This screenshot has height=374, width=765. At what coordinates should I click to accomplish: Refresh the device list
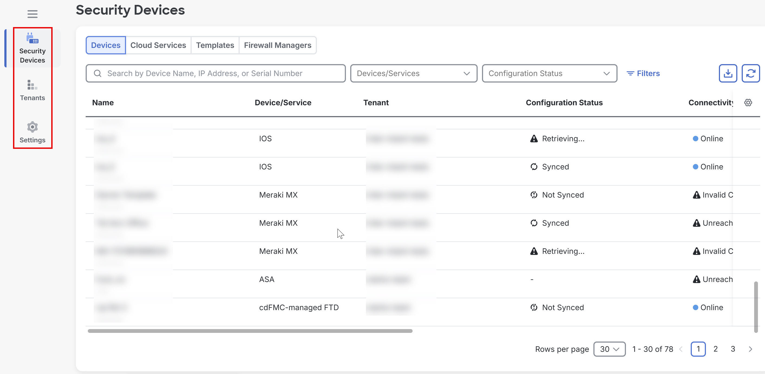point(751,73)
